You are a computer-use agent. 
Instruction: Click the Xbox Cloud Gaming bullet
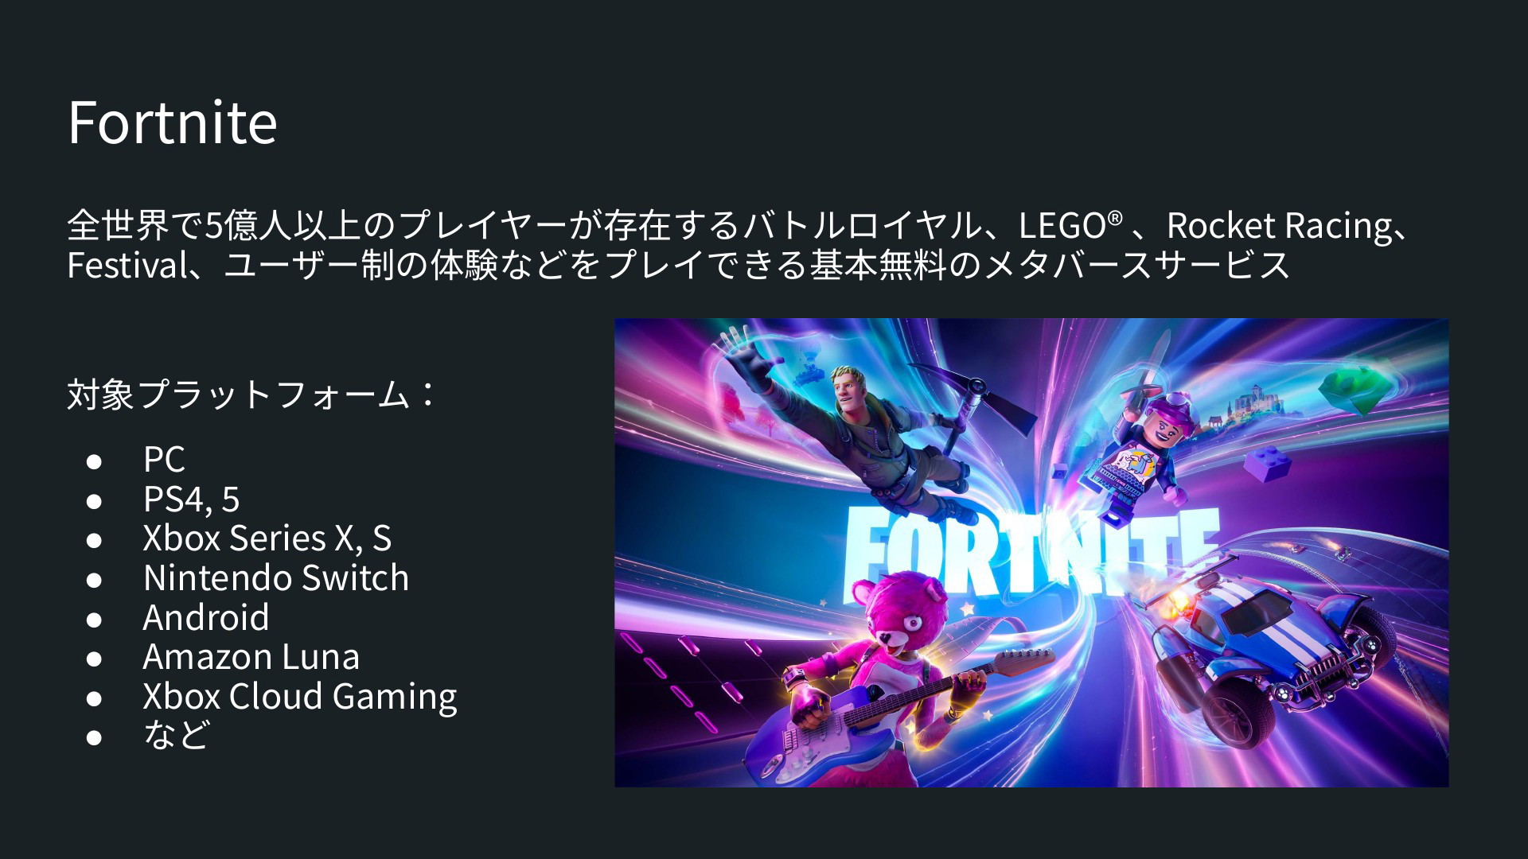pos(300,696)
